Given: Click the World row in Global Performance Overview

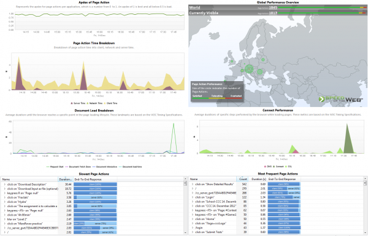Looking at the screenshot, I should point(278,7).
